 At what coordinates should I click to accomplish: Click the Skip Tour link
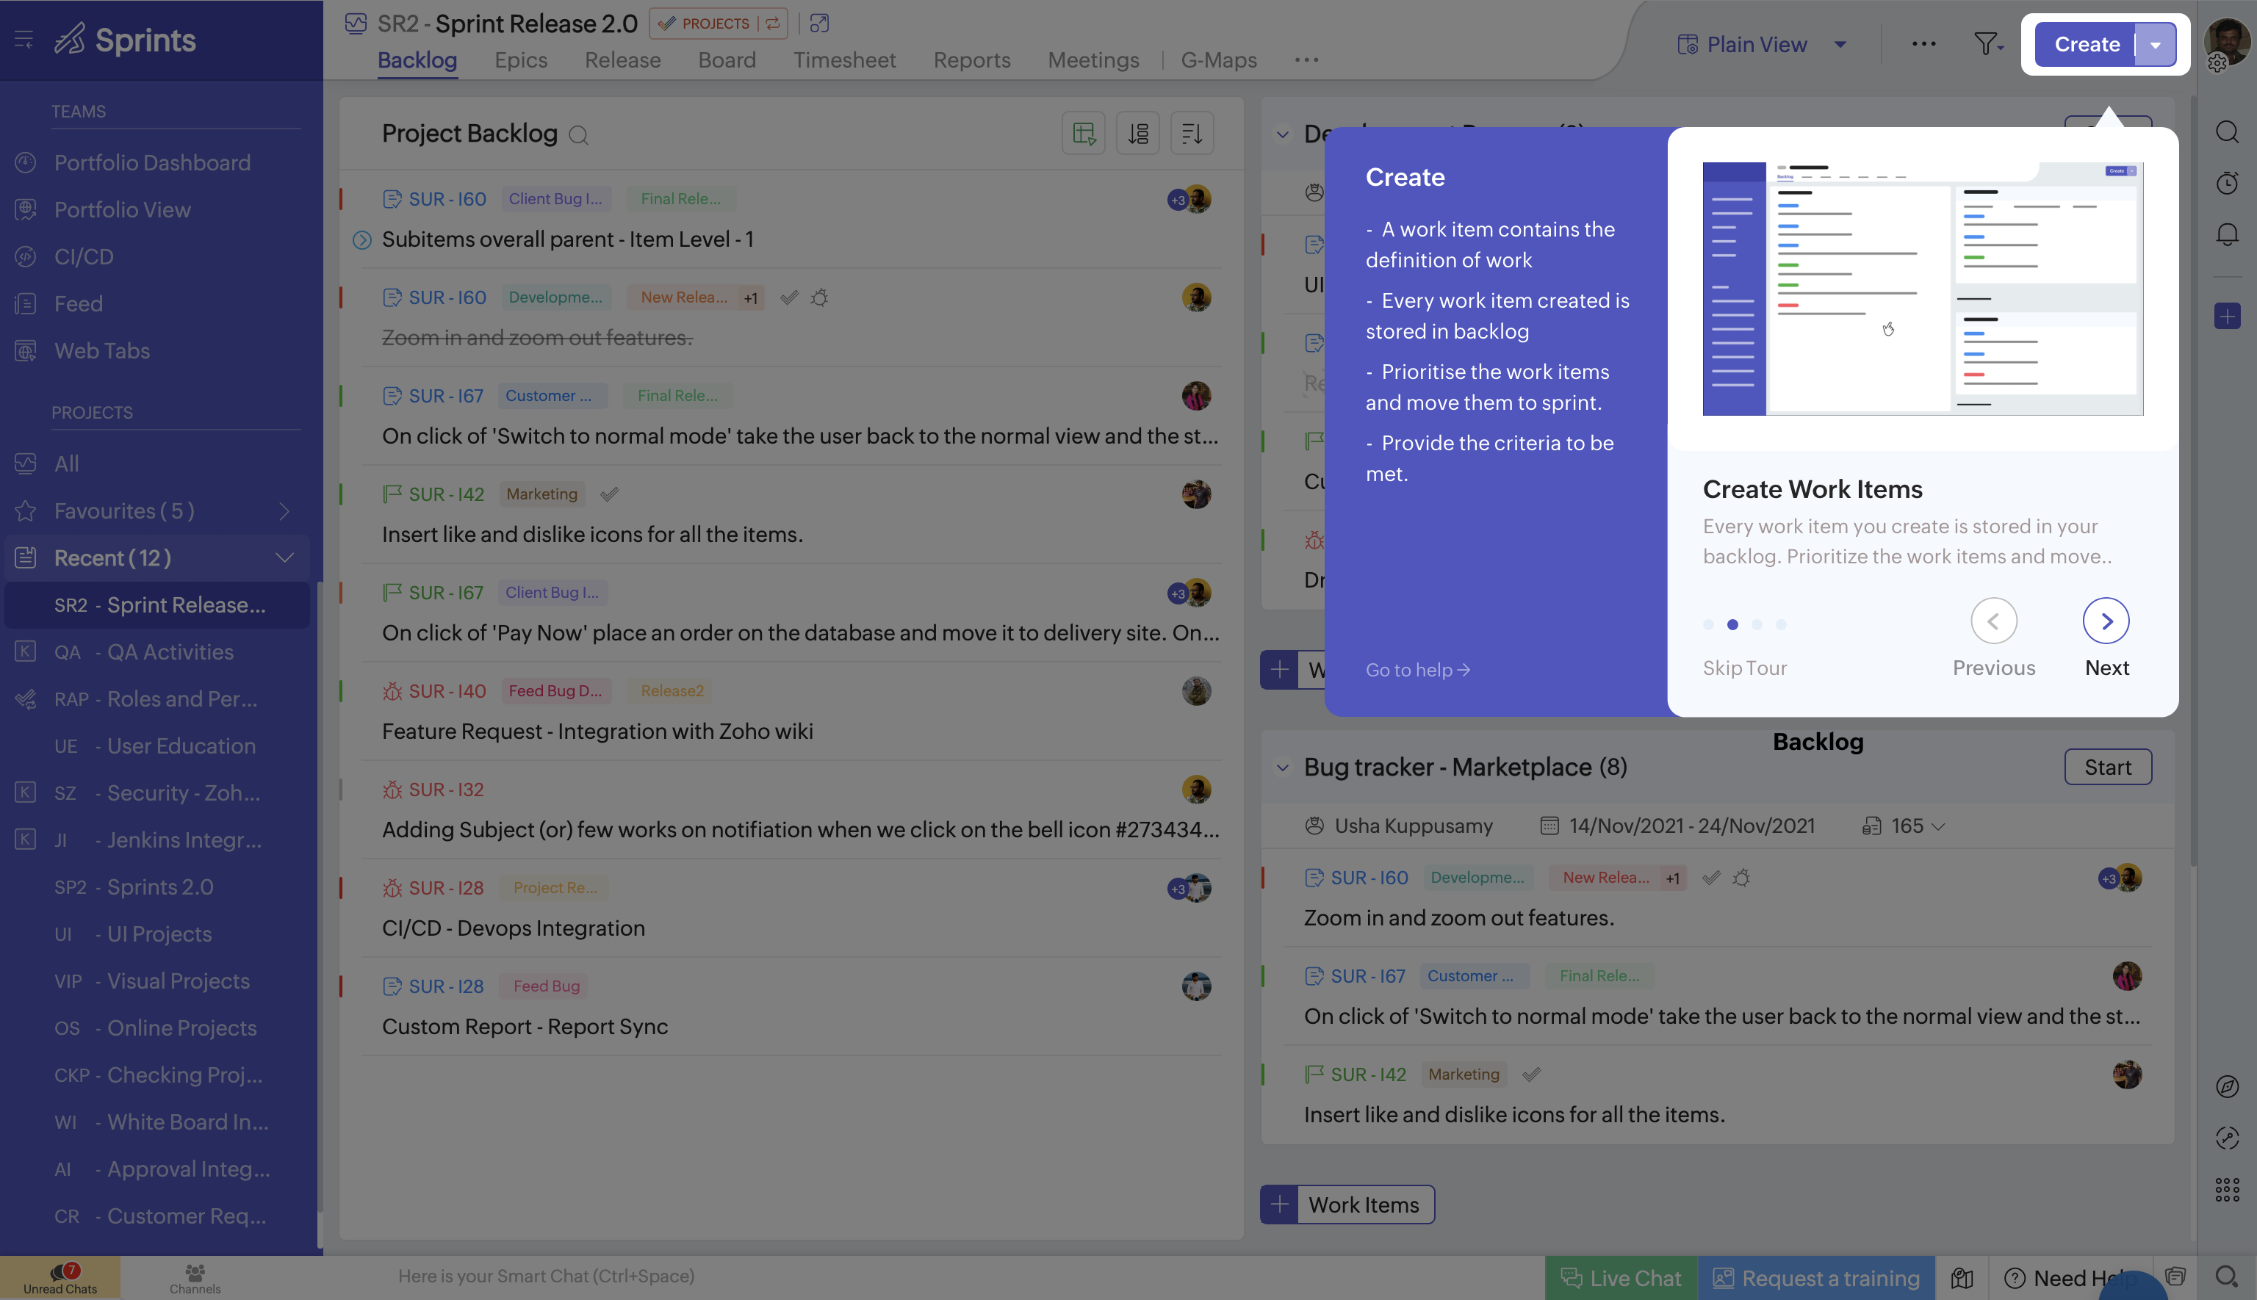tap(1743, 668)
